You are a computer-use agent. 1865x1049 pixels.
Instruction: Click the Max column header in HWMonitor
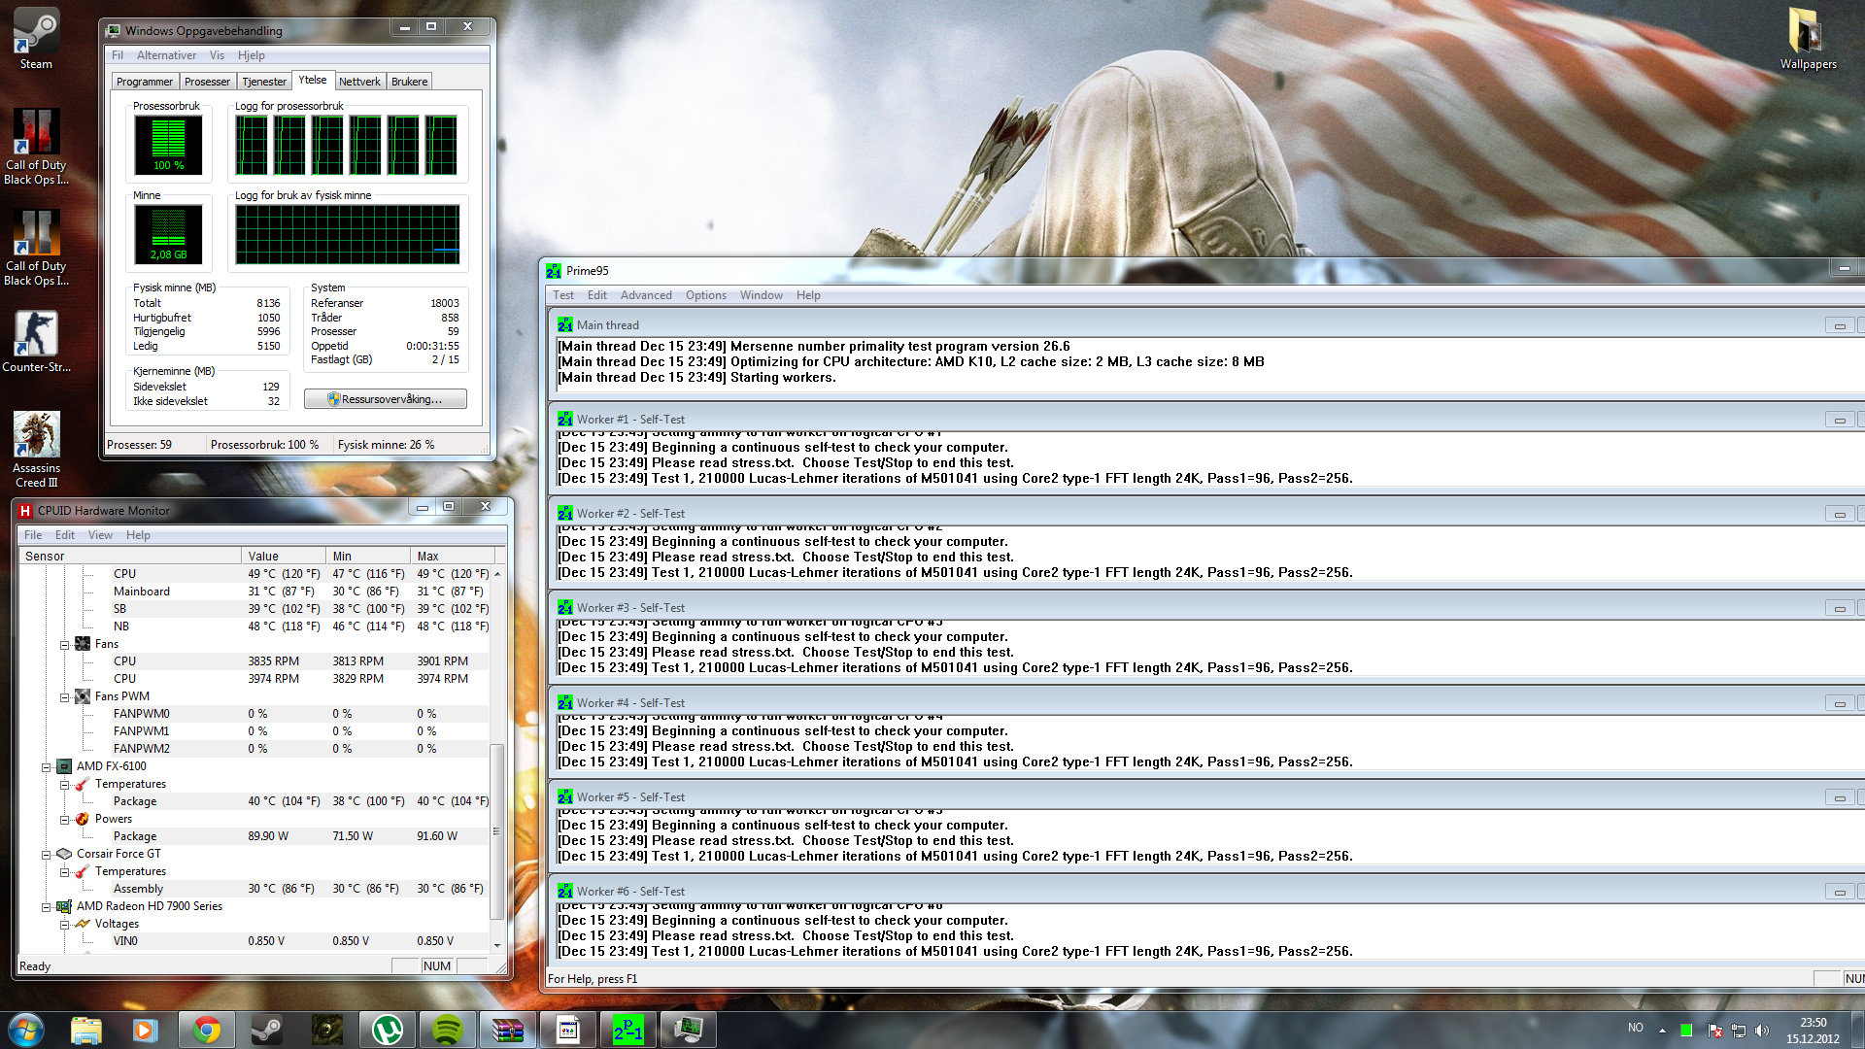coord(452,557)
